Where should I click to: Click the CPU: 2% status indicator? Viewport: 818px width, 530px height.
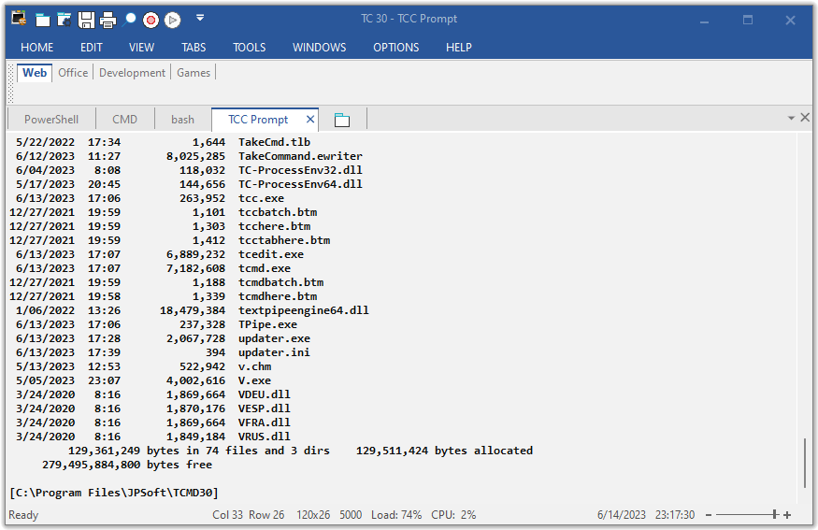point(453,515)
